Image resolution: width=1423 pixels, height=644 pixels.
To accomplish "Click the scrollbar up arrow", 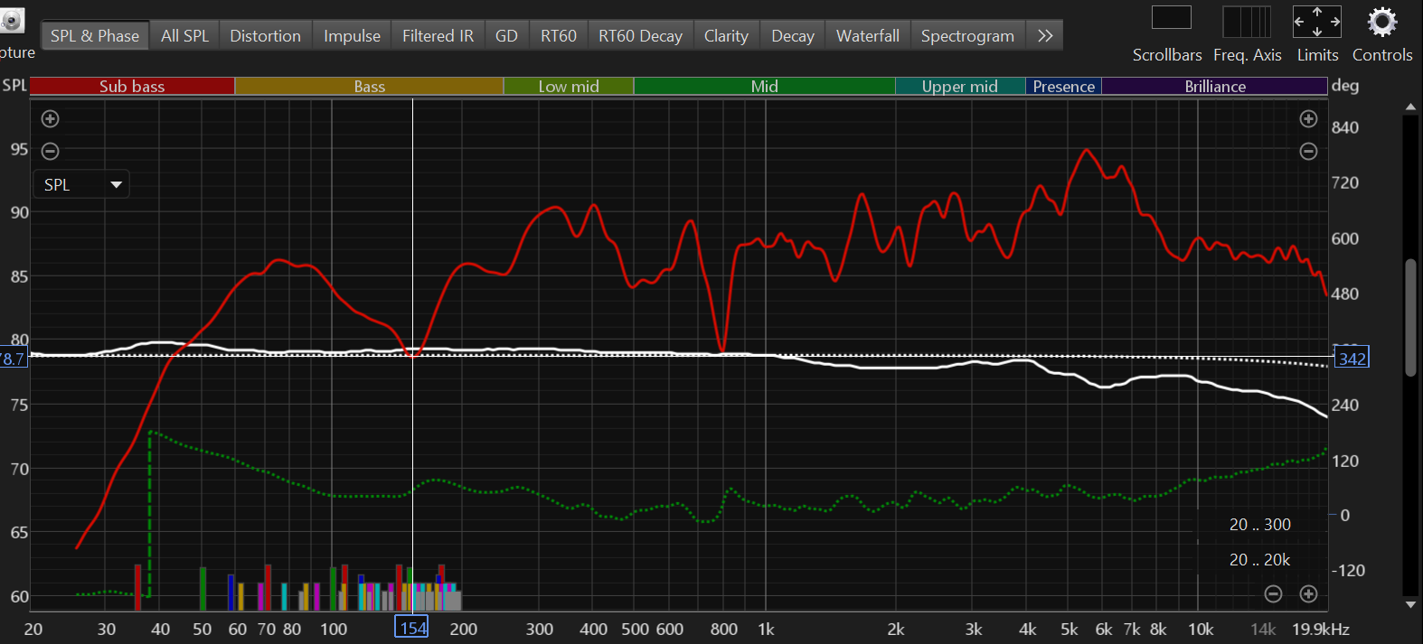I will (x=1410, y=107).
